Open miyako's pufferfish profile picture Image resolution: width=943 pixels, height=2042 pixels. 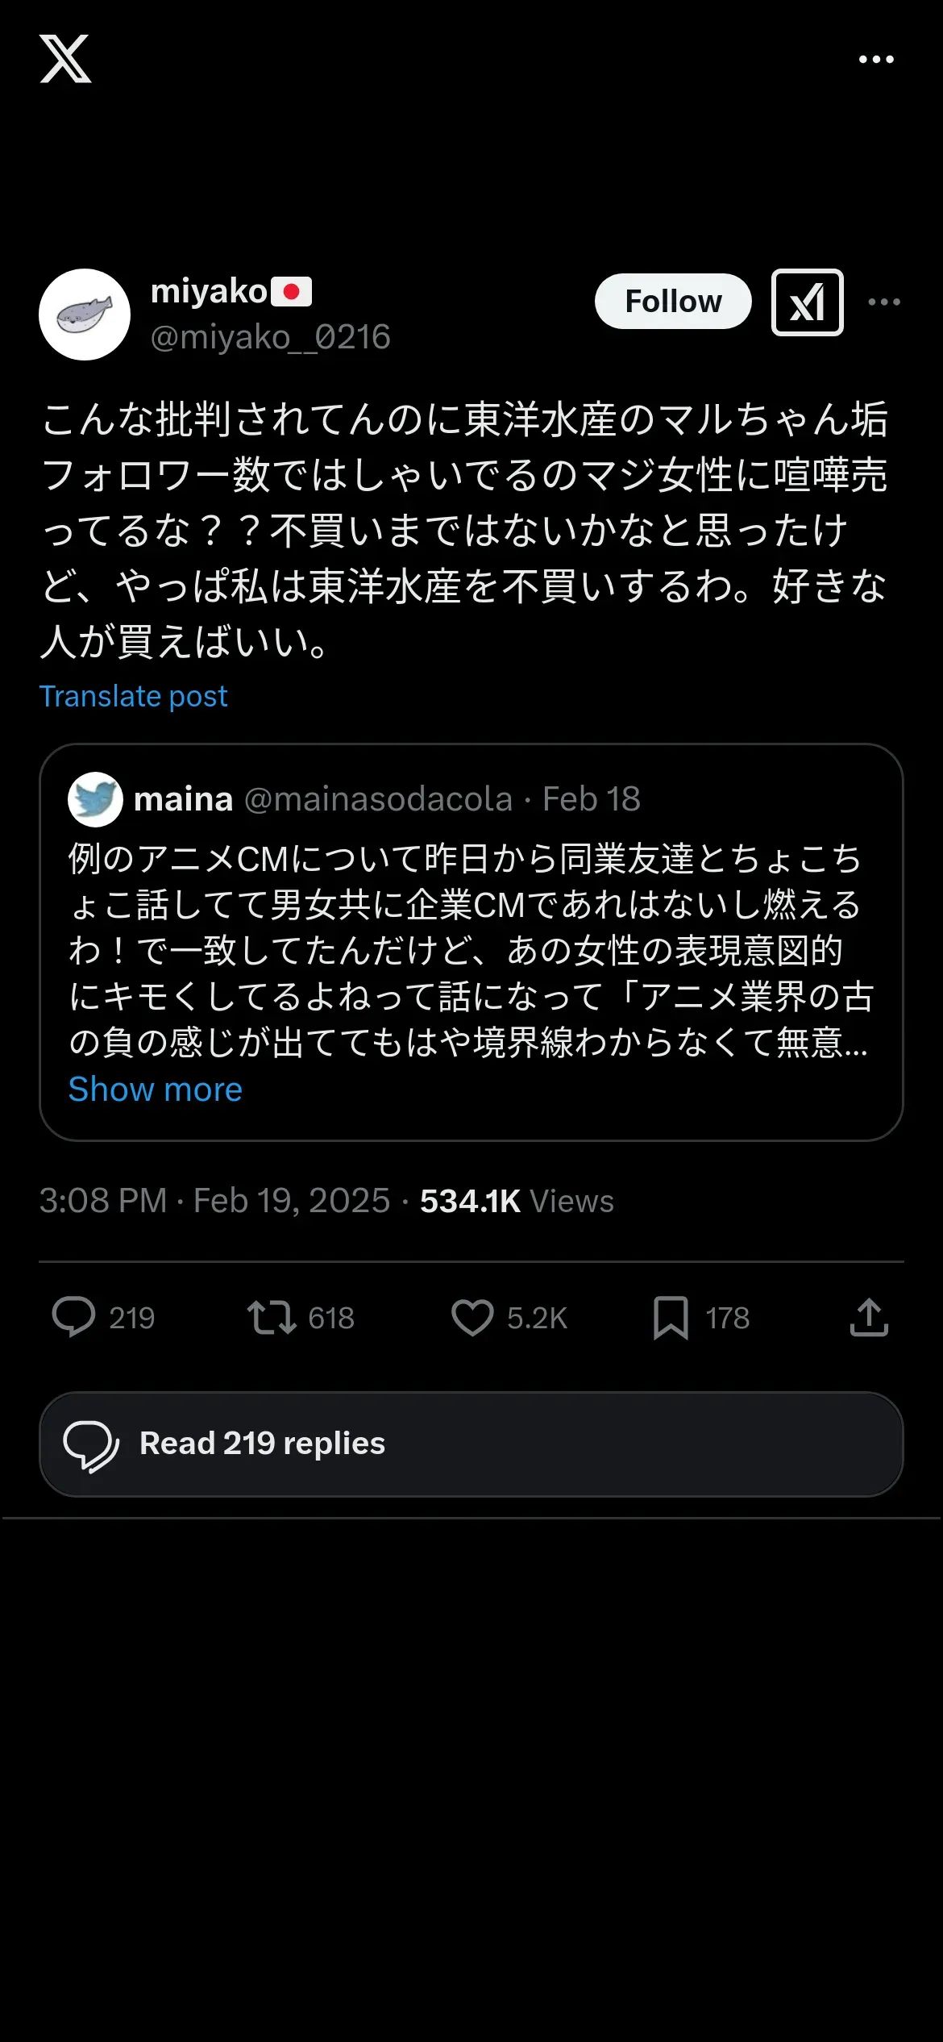tap(85, 315)
